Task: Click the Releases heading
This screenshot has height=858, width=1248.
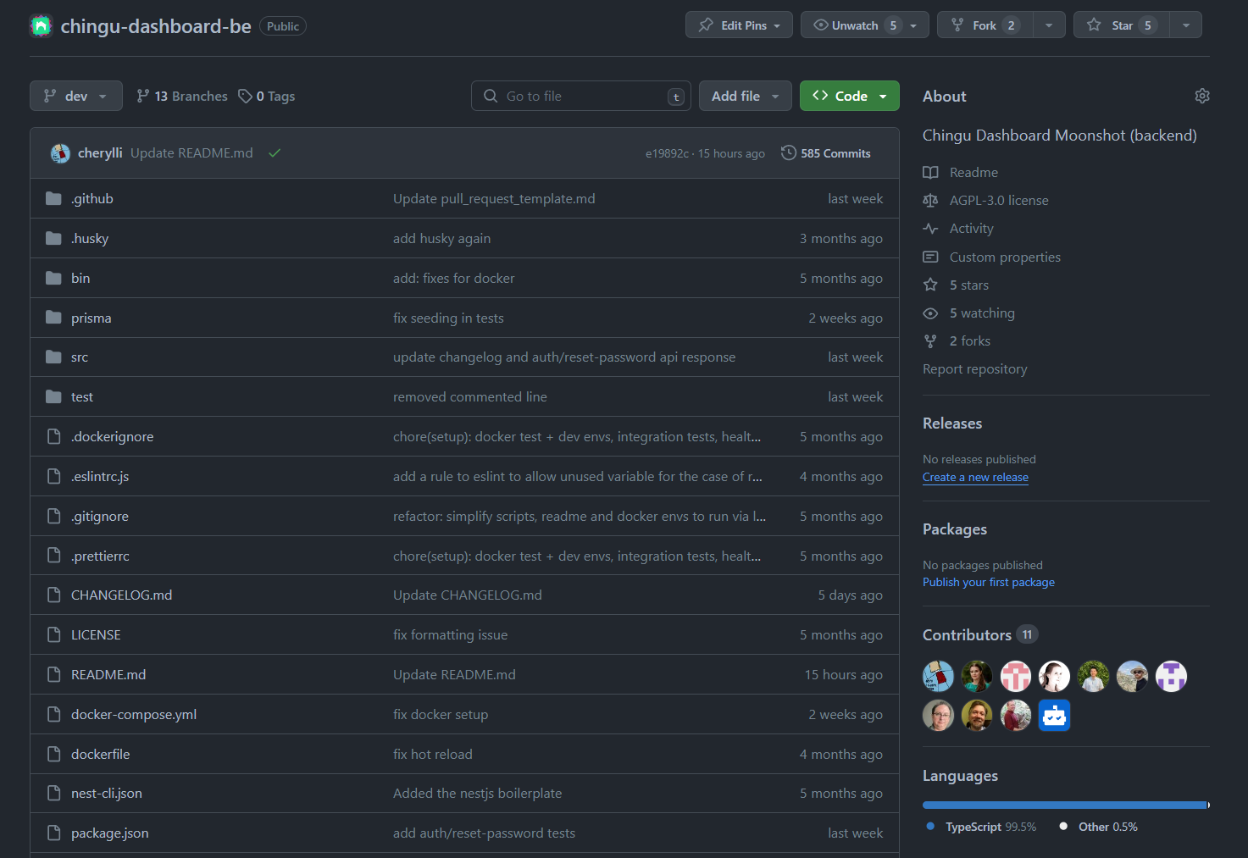Action: click(x=952, y=423)
